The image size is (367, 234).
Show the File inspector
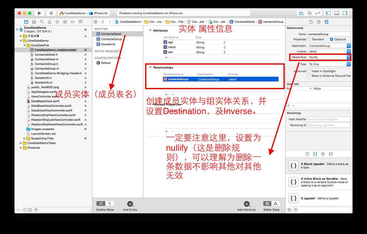tap(311, 22)
